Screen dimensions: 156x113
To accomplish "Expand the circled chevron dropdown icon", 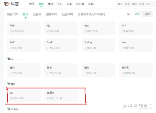I will click(x=128, y=14).
